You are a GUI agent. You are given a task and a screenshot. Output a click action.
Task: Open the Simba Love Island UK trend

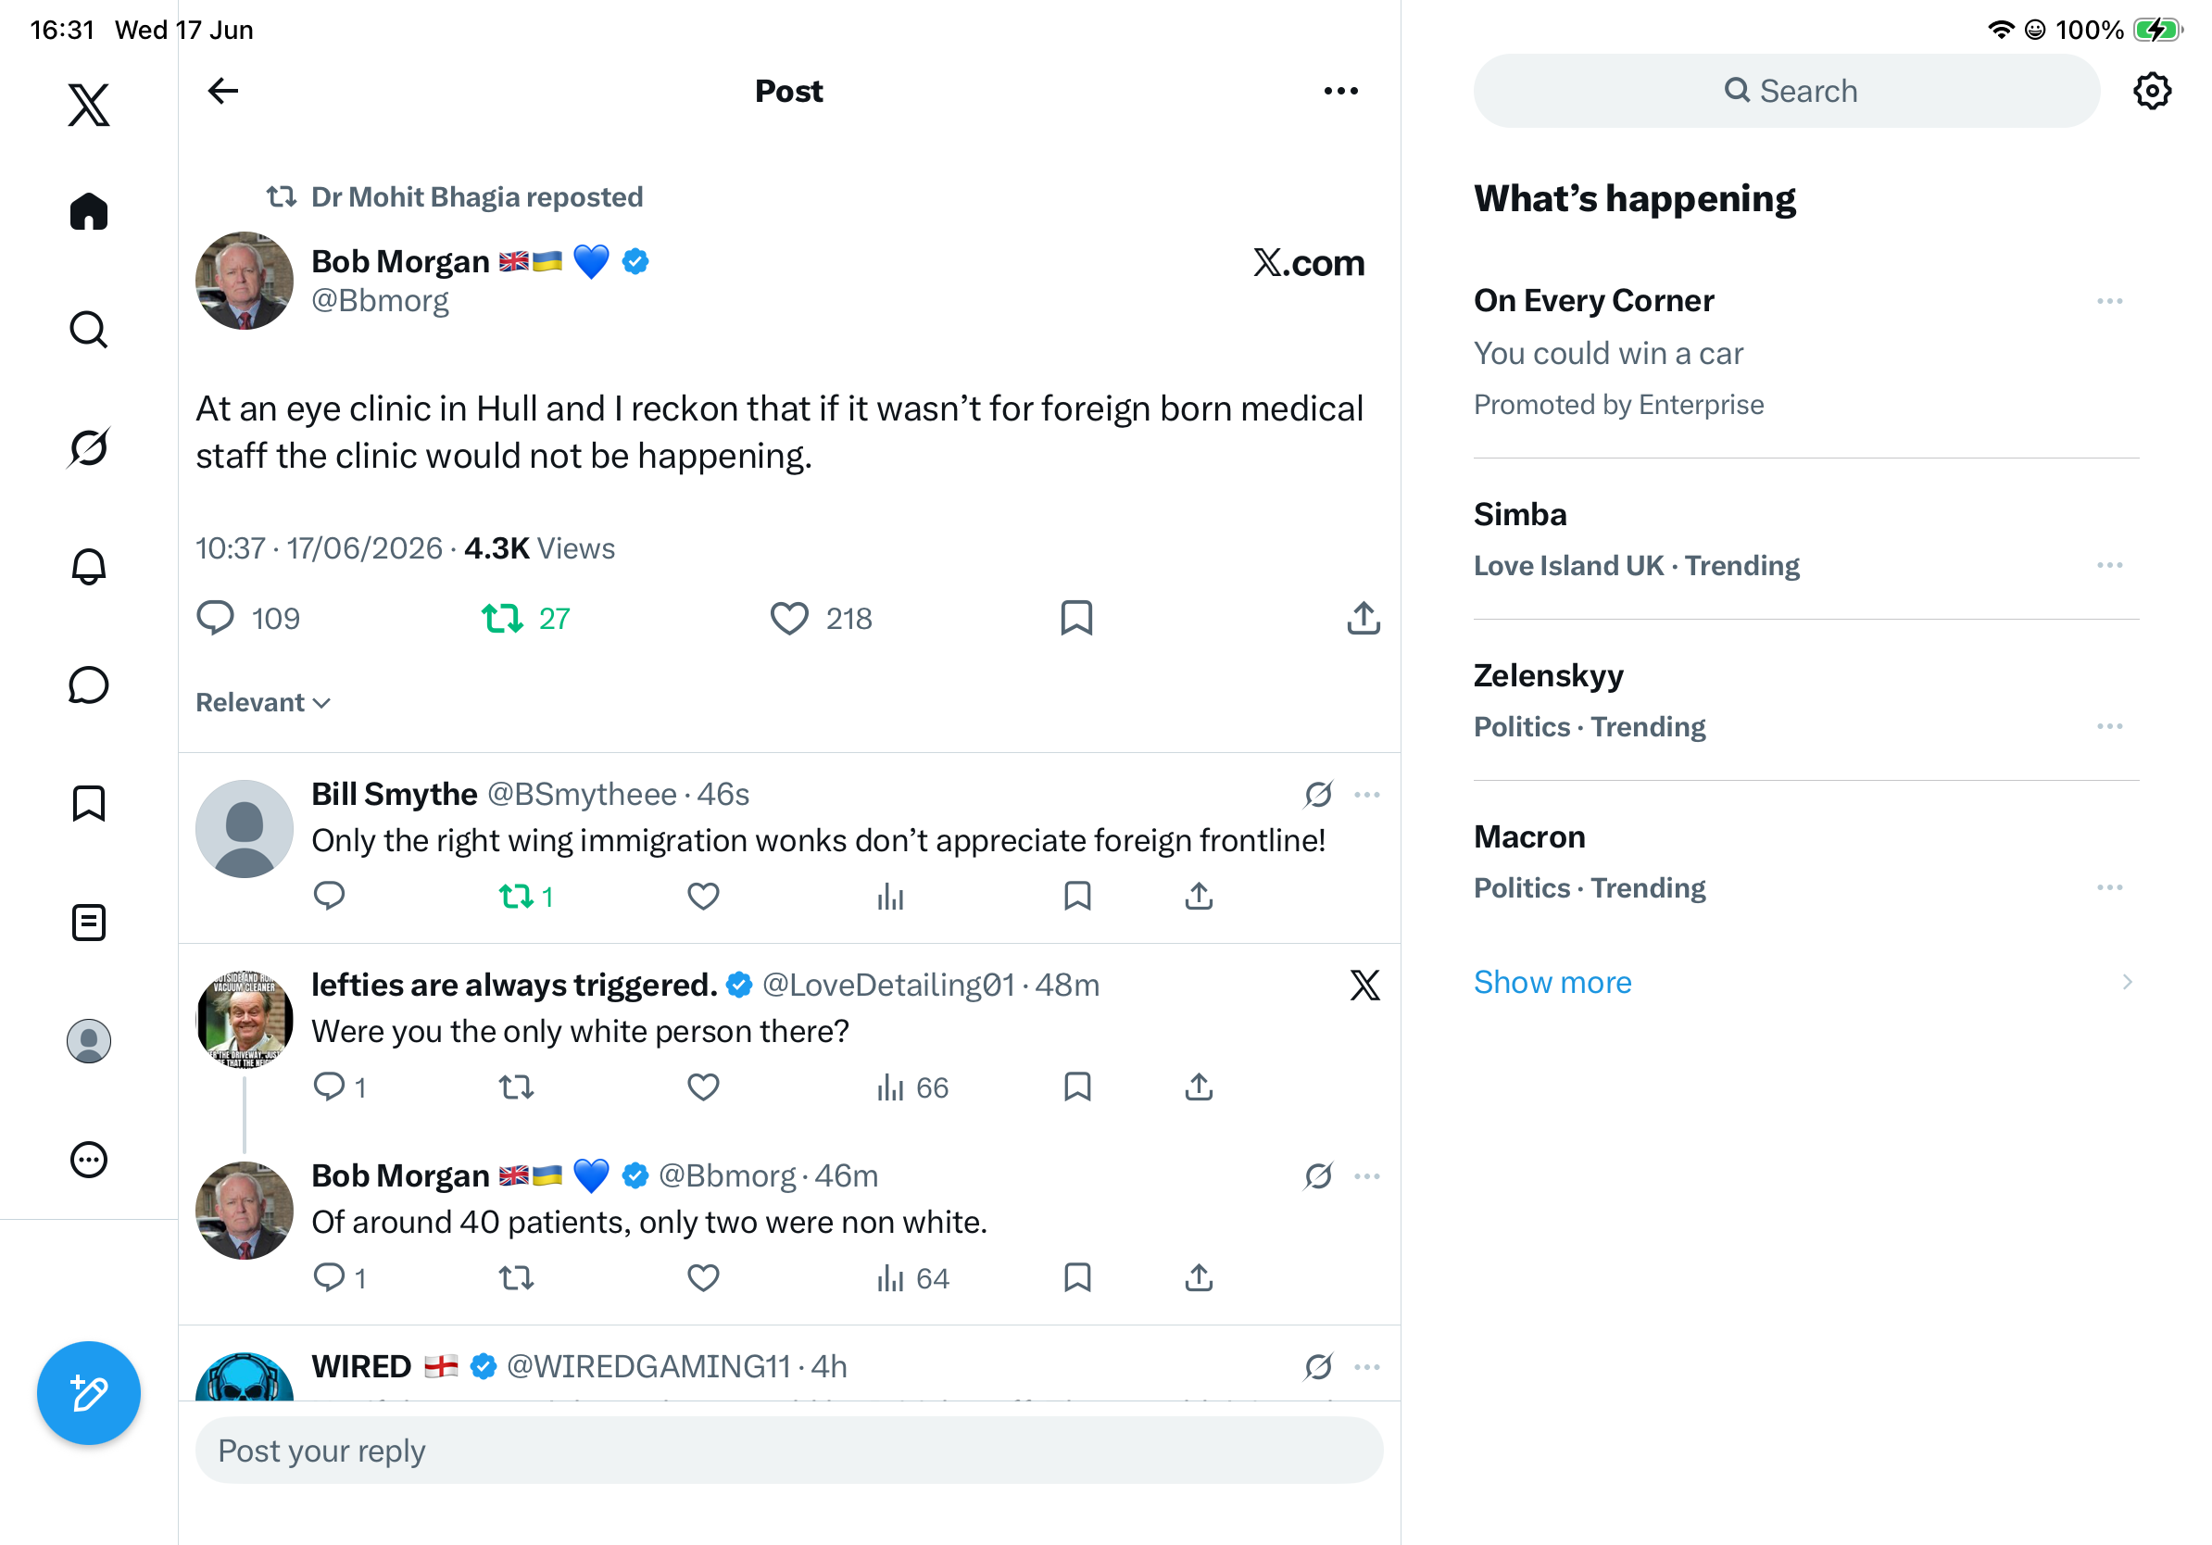pos(1805,538)
